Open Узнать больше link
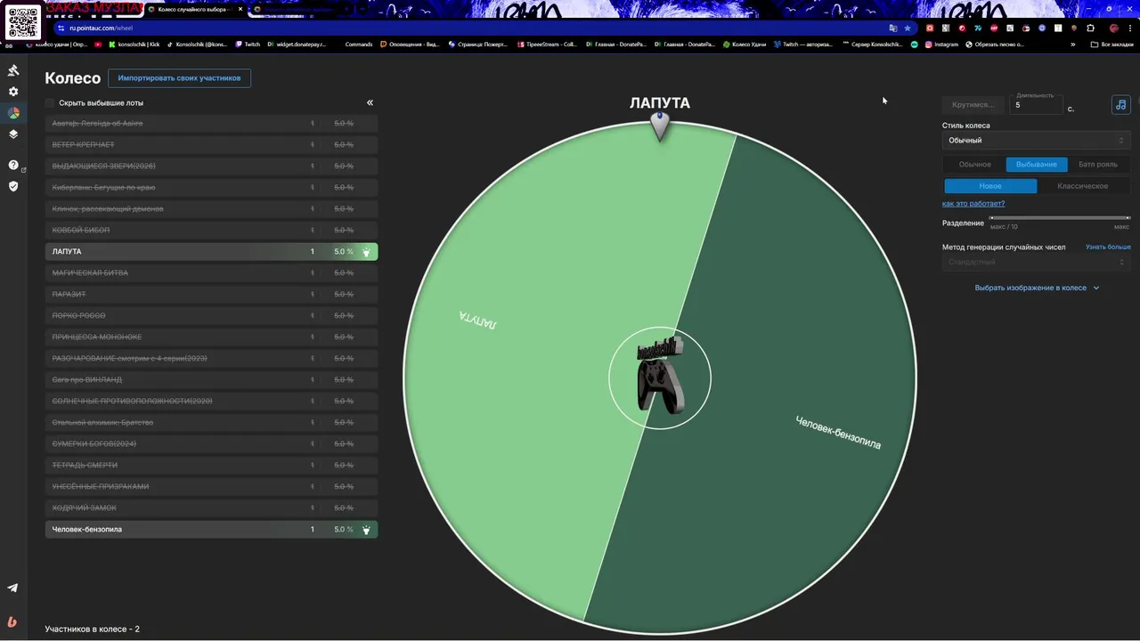Image resolution: width=1140 pixels, height=641 pixels. tap(1108, 247)
